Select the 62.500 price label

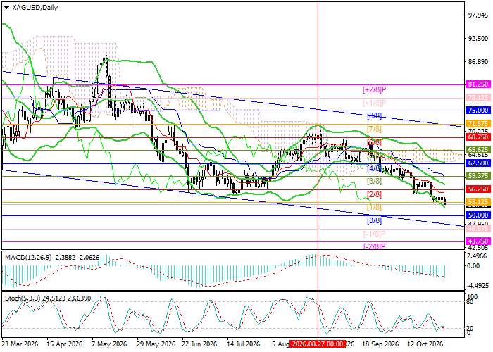click(478, 163)
